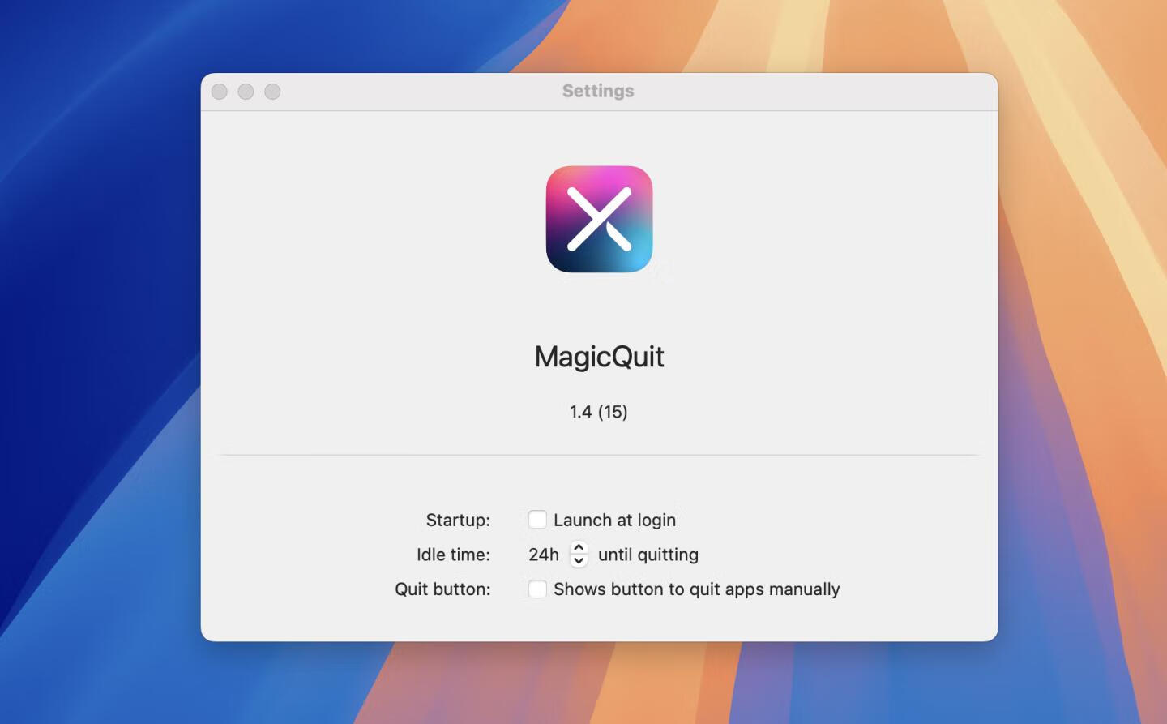Click the MagicQuit app icon

[x=599, y=219]
